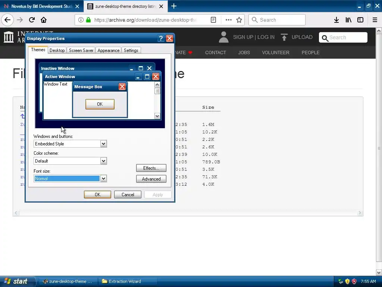Click the yellow security shield tray icon

pyautogui.click(x=347, y=281)
